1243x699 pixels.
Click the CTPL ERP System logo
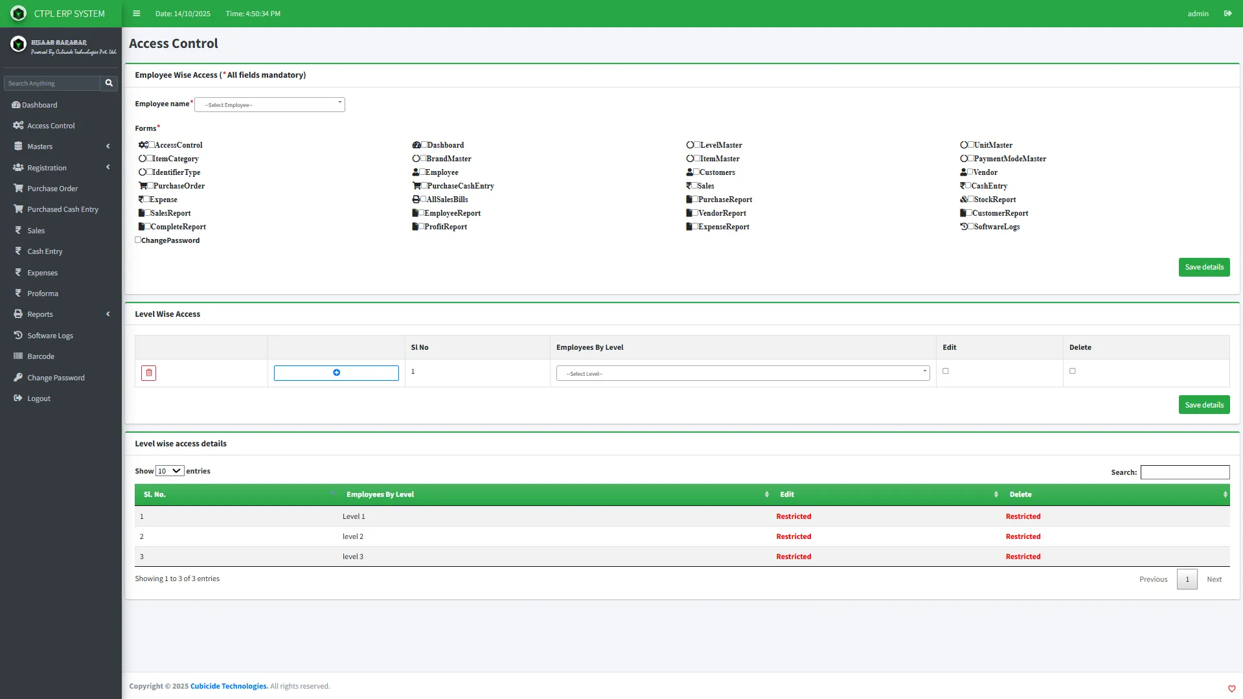coord(19,14)
